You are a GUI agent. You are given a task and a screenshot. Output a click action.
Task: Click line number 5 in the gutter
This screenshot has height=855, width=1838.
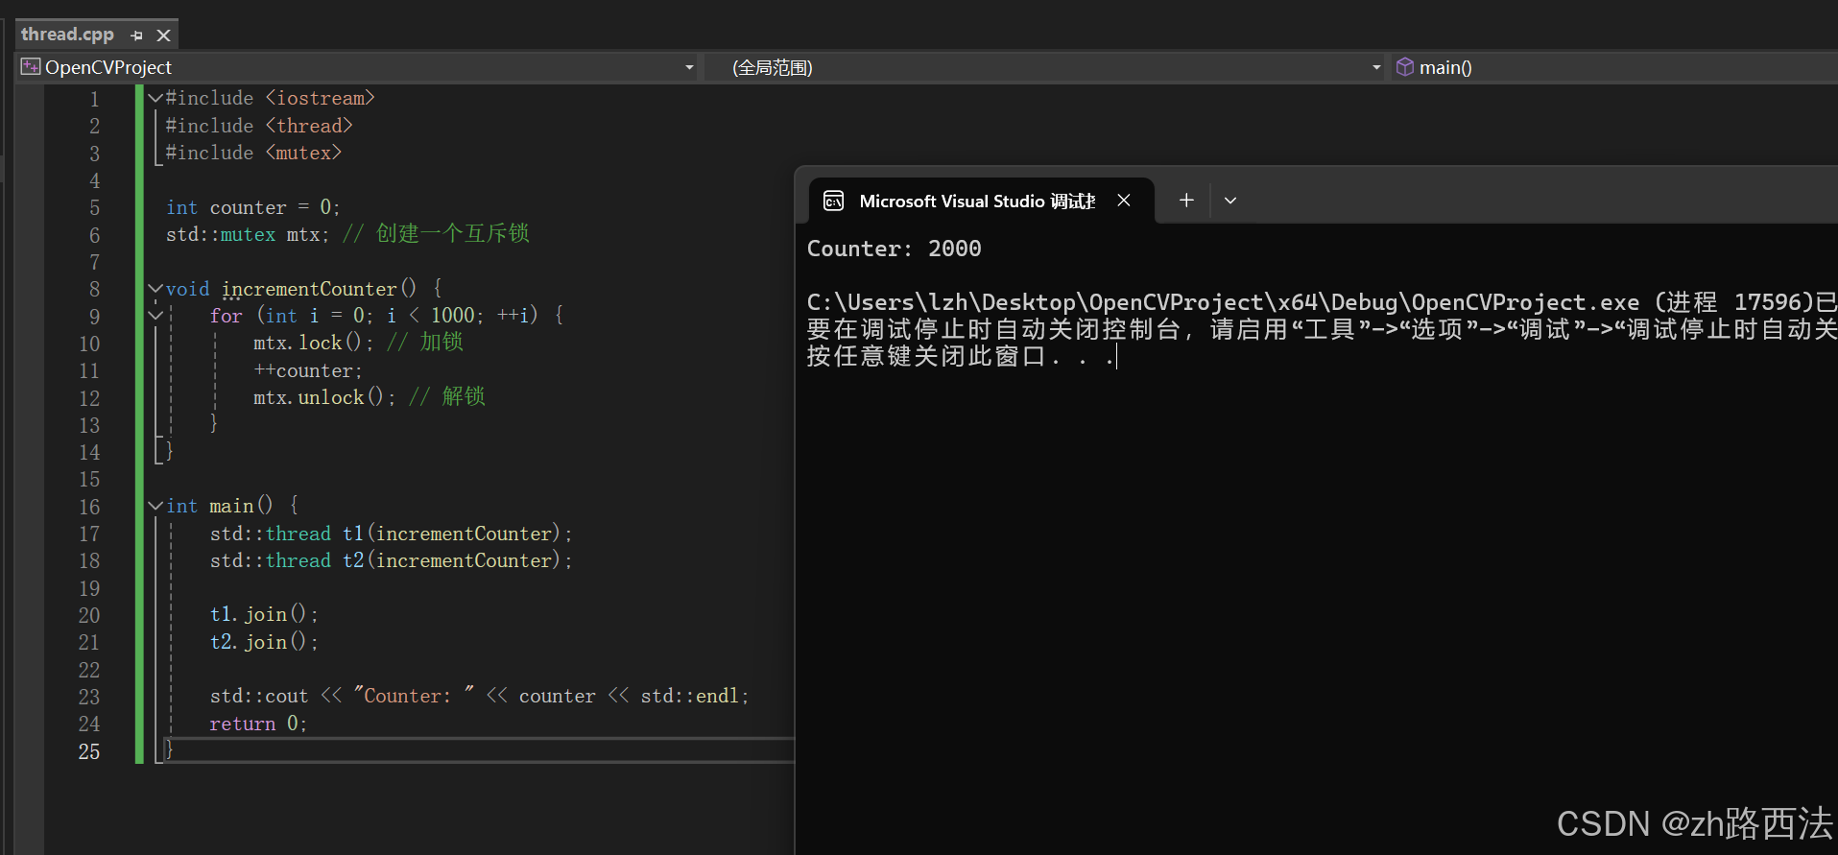tap(94, 208)
